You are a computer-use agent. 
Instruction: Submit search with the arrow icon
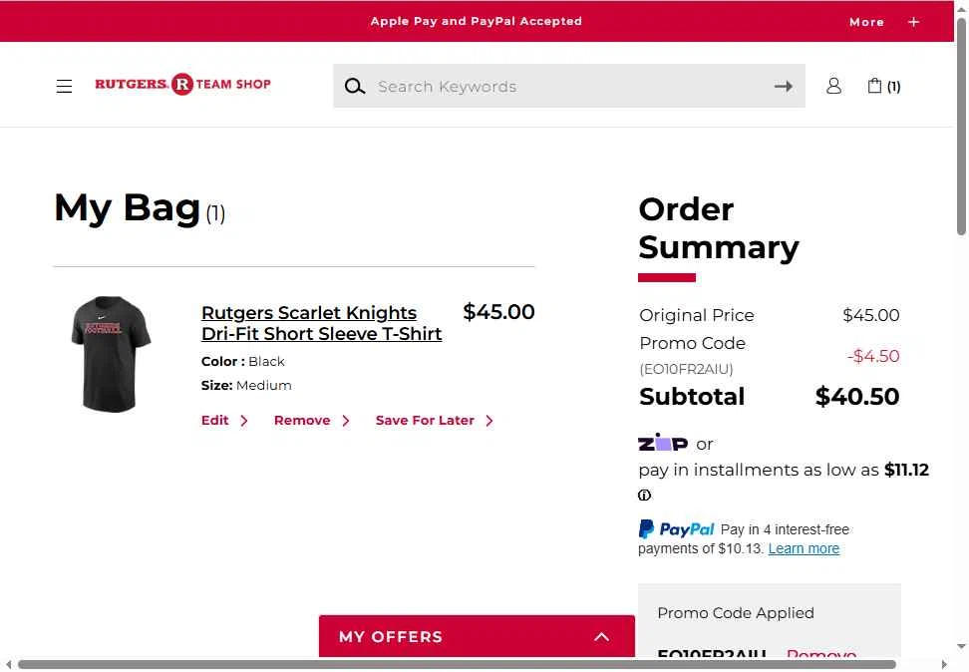(783, 86)
